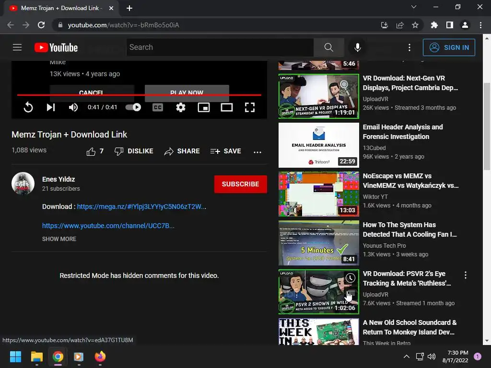The image size is (491, 368).
Task: Open the youtube.com/channel link in the description
Action: [108, 226]
